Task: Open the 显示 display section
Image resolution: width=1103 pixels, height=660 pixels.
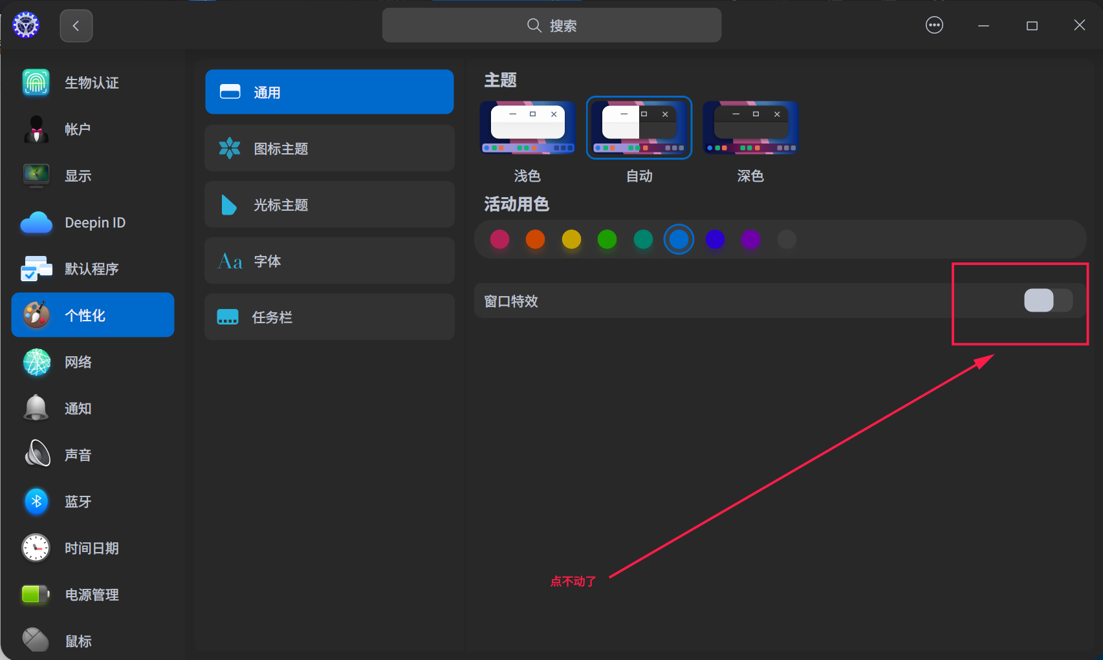Action: click(93, 176)
